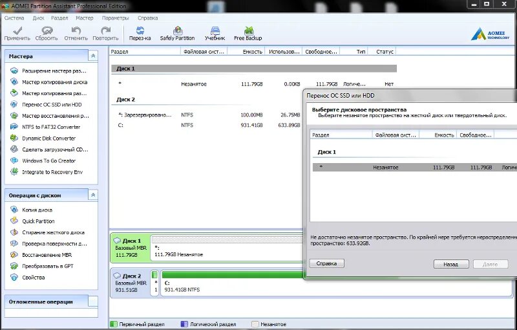517x330 pixels.
Task: Click the AOMEI Technology logo
Action: click(490, 34)
